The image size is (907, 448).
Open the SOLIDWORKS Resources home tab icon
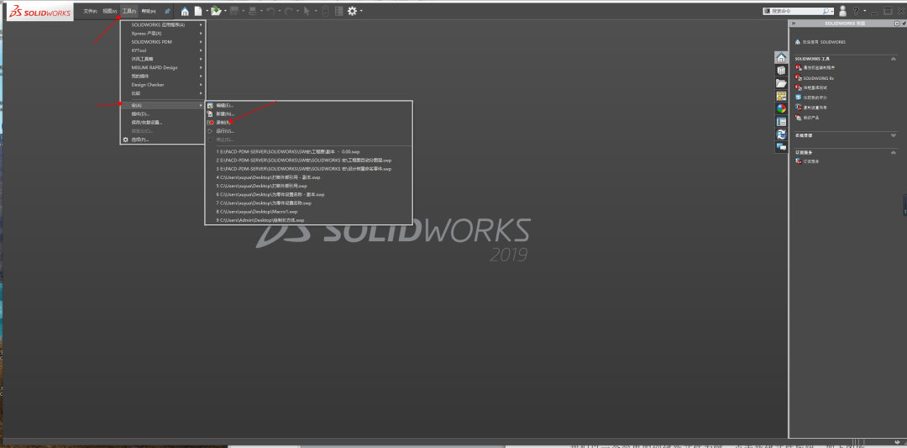(x=781, y=57)
